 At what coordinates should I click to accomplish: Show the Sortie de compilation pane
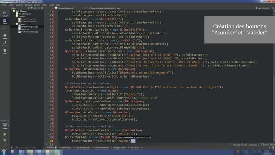[x=101, y=147]
